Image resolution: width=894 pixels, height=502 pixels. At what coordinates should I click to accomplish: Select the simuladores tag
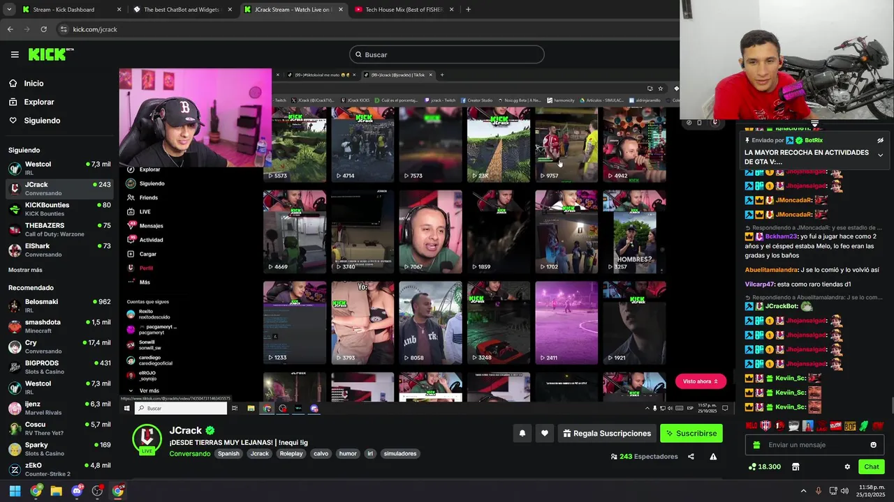click(x=400, y=453)
